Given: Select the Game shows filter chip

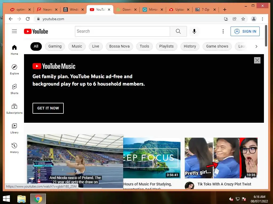Looking at the screenshot, I should (x=217, y=46).
